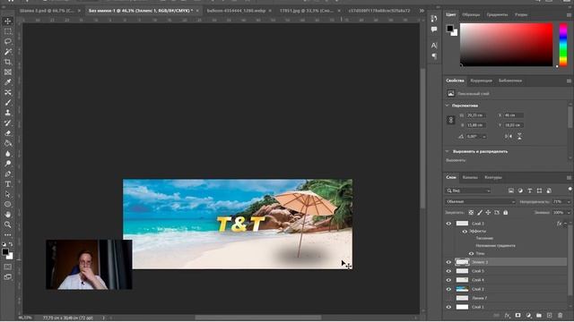Select the Eraser tool

pyautogui.click(x=8, y=133)
